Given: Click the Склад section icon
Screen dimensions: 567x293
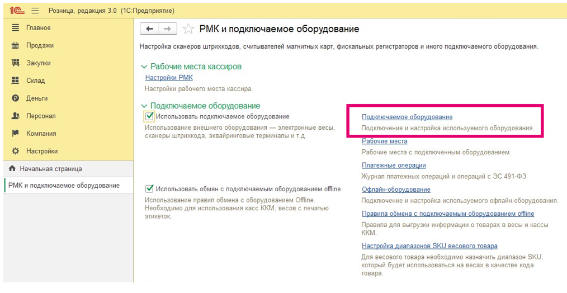Looking at the screenshot, I should coord(15,81).
